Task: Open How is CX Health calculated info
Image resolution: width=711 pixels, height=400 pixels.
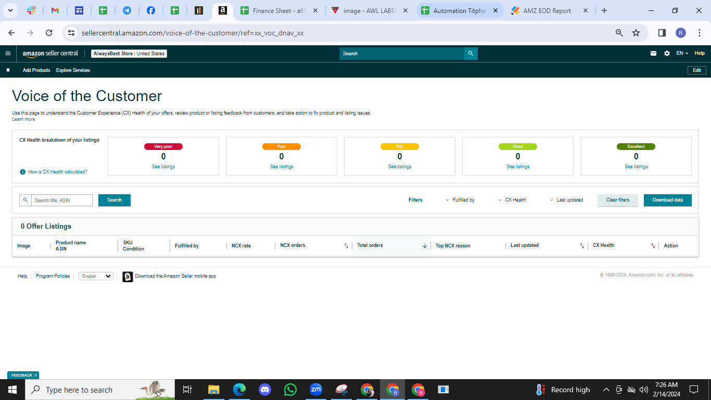Action: (57, 172)
